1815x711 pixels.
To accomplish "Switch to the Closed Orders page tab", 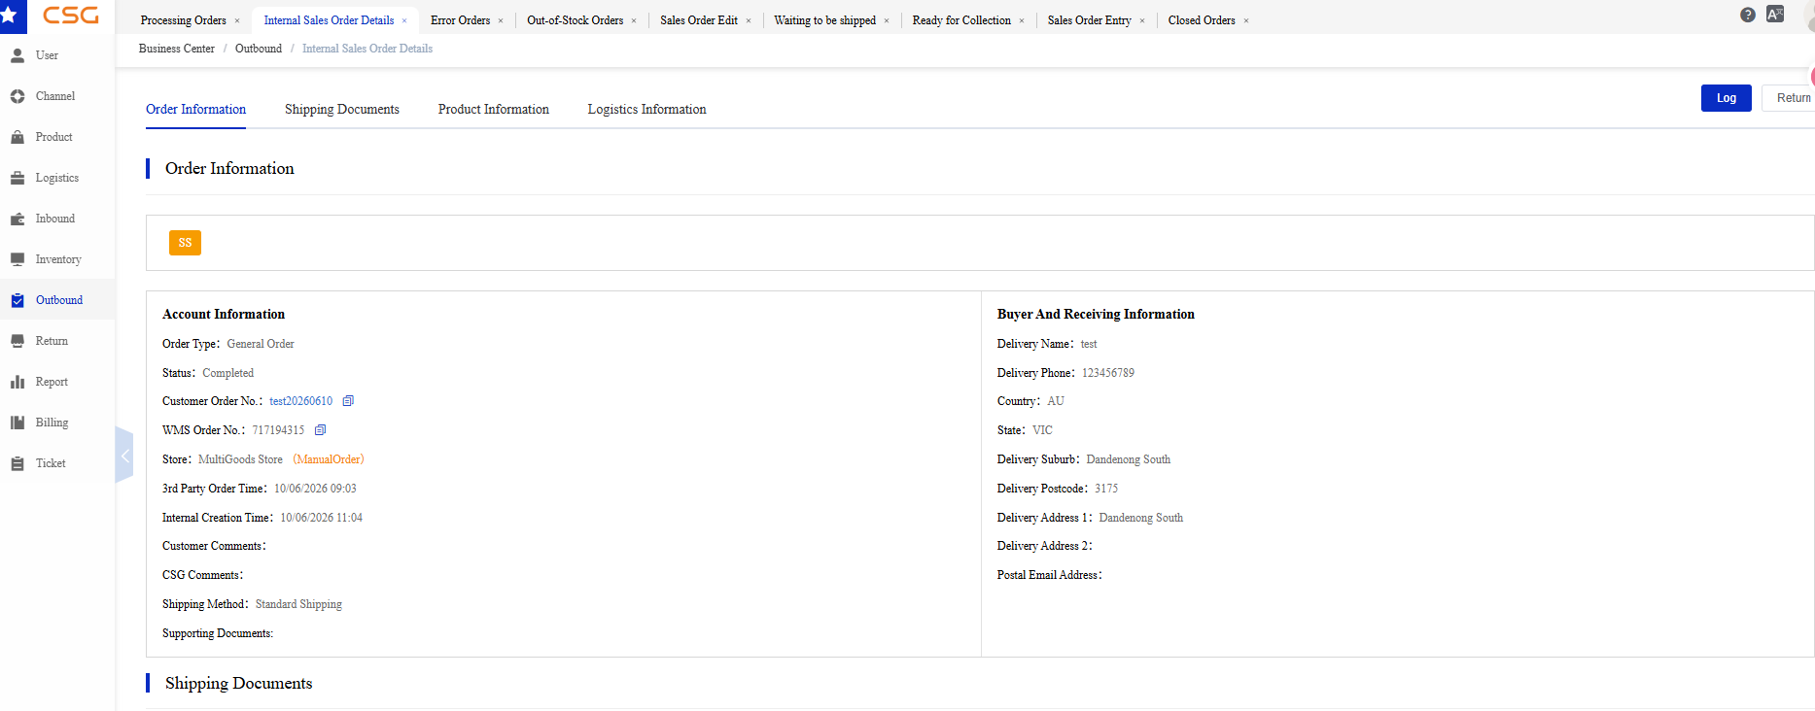I will (x=1202, y=20).
